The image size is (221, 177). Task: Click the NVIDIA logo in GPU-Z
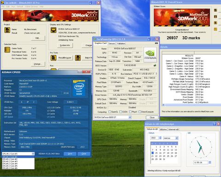point(150,55)
